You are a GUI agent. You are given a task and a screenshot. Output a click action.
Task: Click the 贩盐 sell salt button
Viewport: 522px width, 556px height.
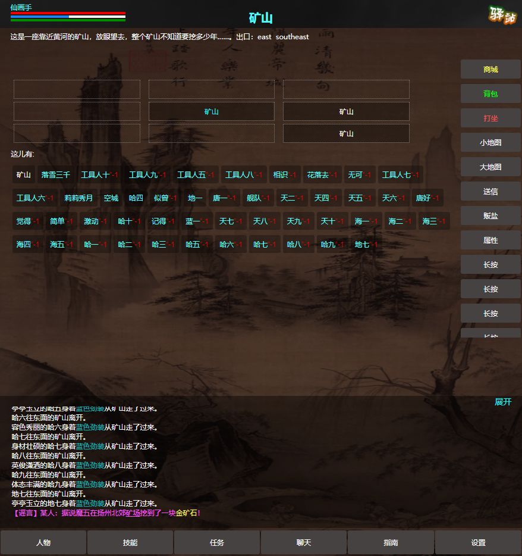pyautogui.click(x=490, y=216)
